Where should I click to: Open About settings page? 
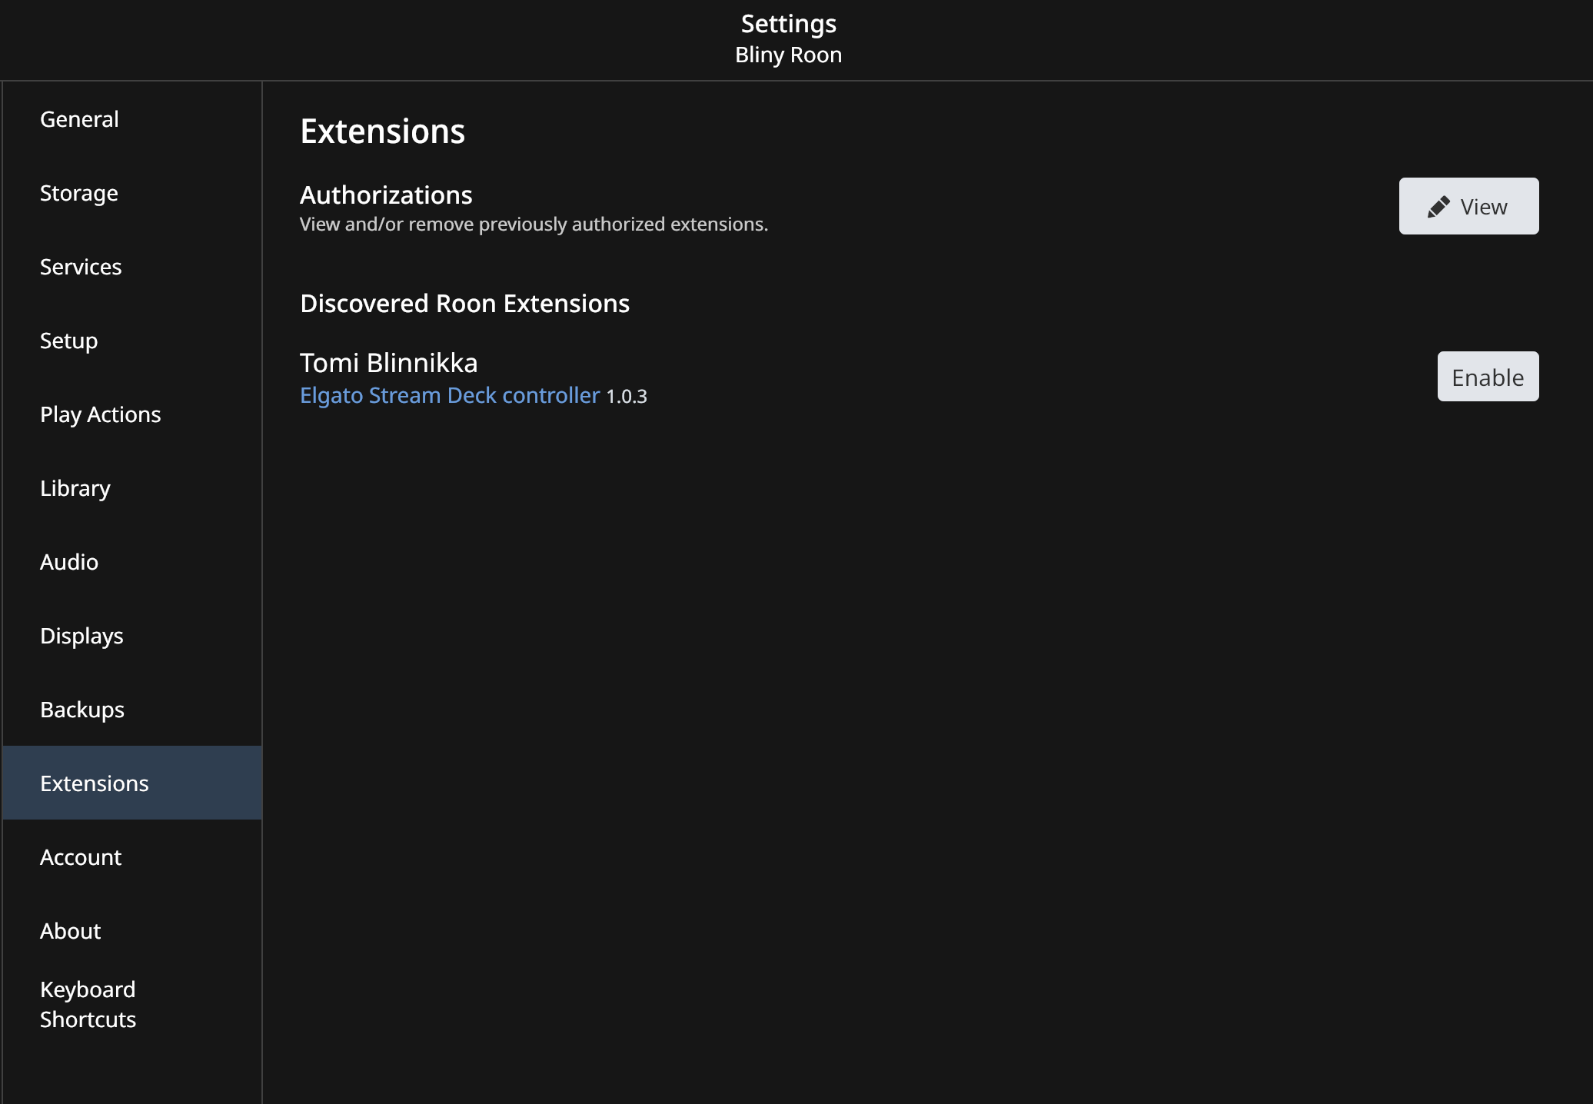69,929
